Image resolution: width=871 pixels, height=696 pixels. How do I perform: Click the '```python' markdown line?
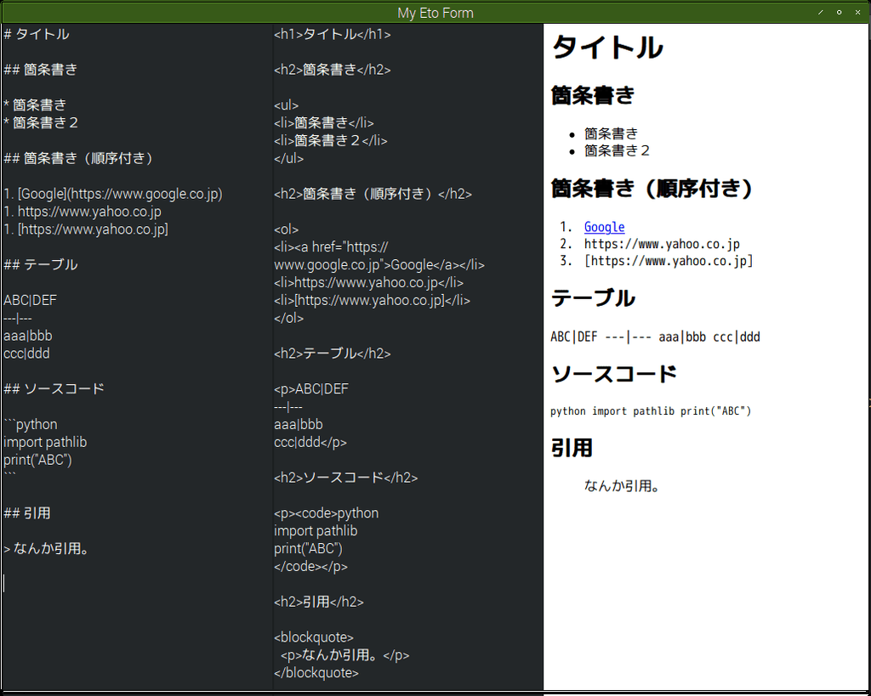(31, 425)
